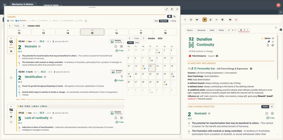Click the clock icon in right toolbar
The width and height of the screenshot is (283, 140).
pos(222,20)
